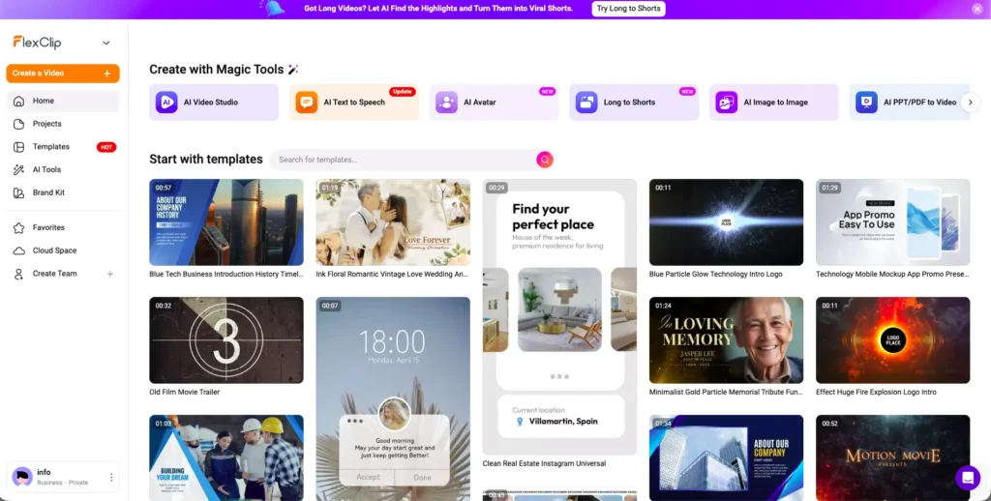The height and width of the screenshot is (501, 991).
Task: Open Templates in the sidebar
Action: point(63,147)
